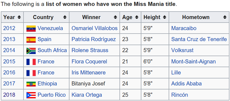
Task: Open the Osmariel Villalobos link
Action: tap(95, 28)
